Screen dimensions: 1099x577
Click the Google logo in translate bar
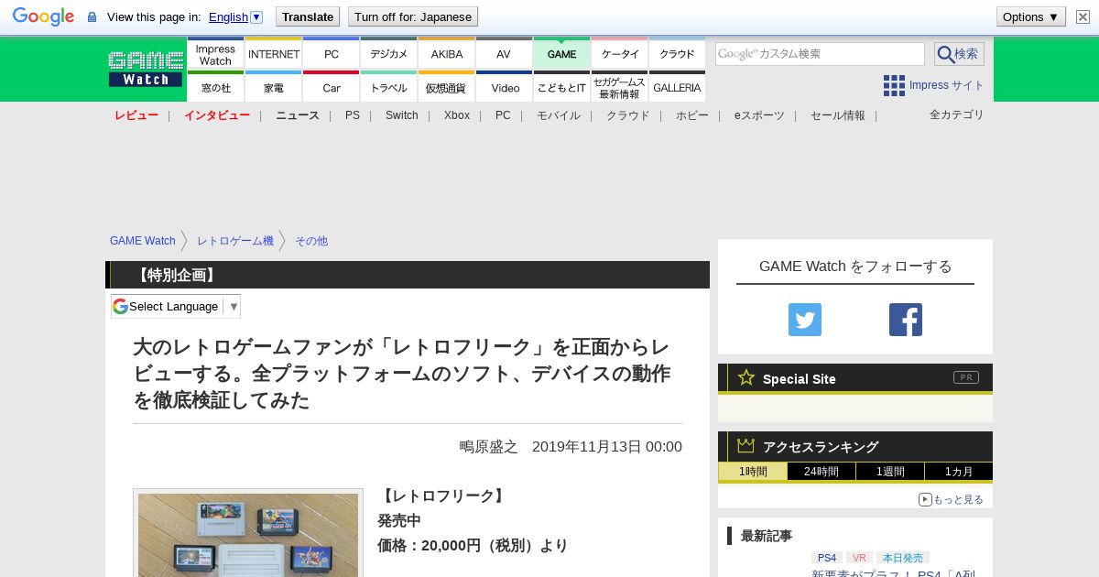point(43,16)
